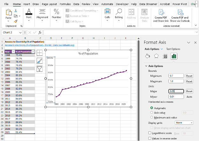Open the Clipboard dialog launcher
The width and height of the screenshot is (199, 141).
[x=21, y=26]
